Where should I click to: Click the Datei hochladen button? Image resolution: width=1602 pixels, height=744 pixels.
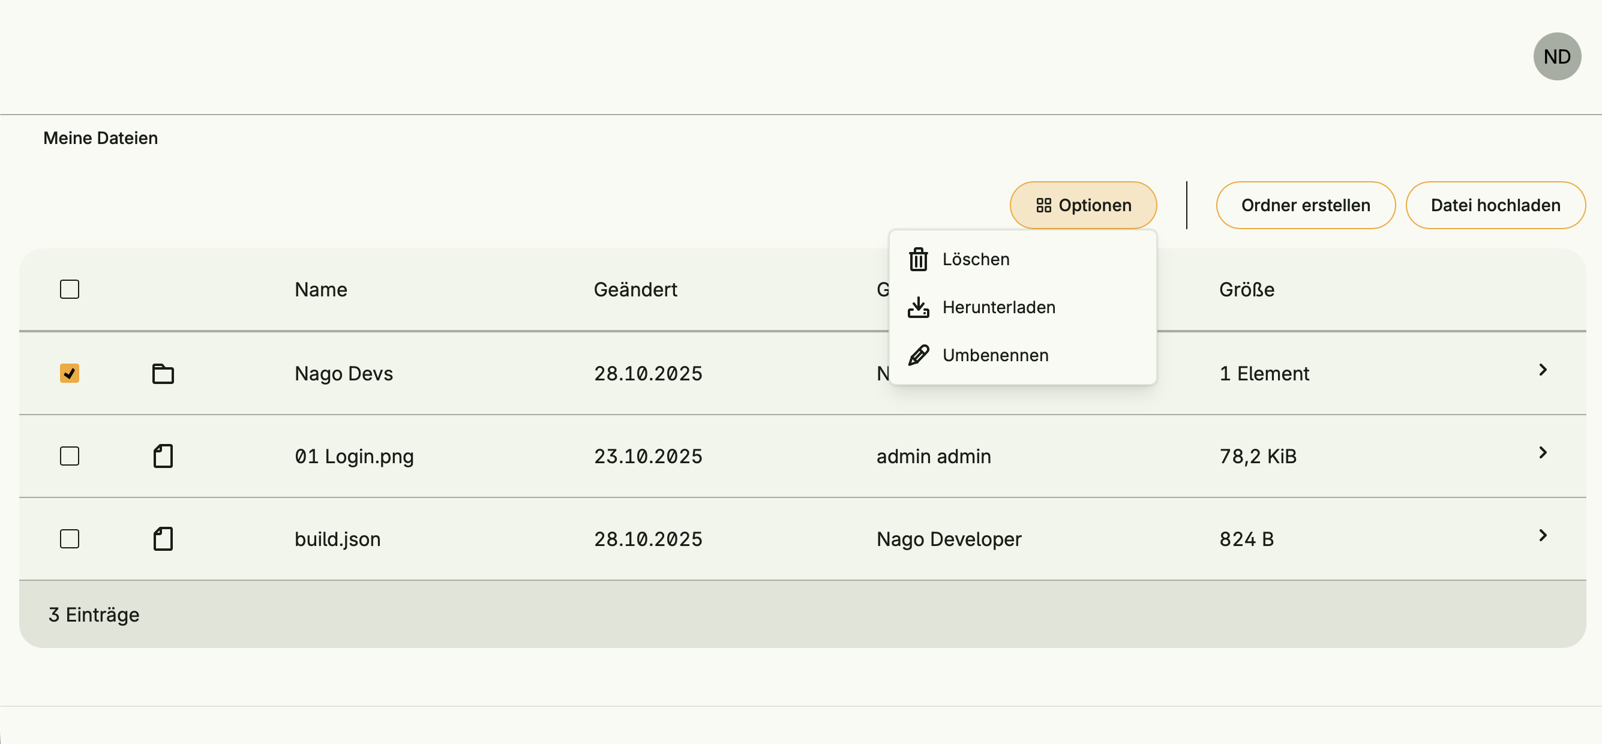click(1495, 205)
